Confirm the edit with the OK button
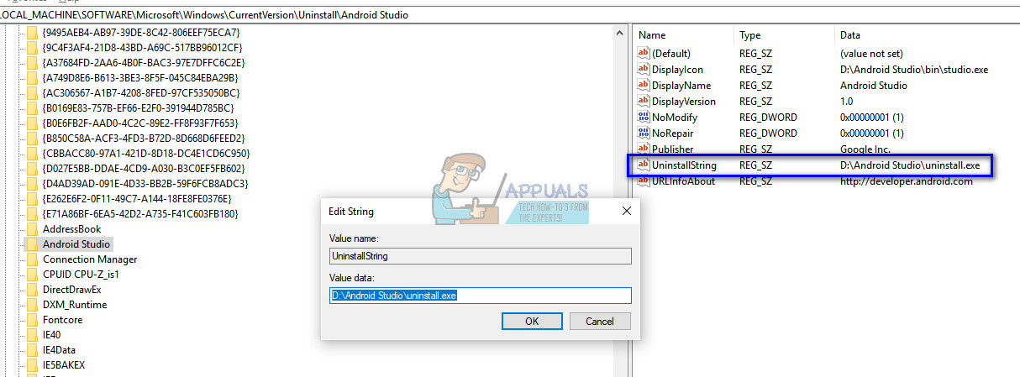 [532, 322]
